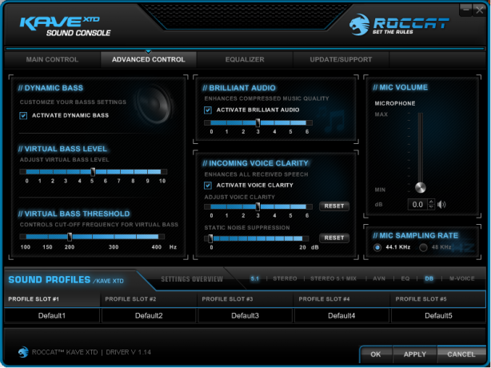
Task: Click the Microphone volume slider knob
Action: [x=421, y=188]
